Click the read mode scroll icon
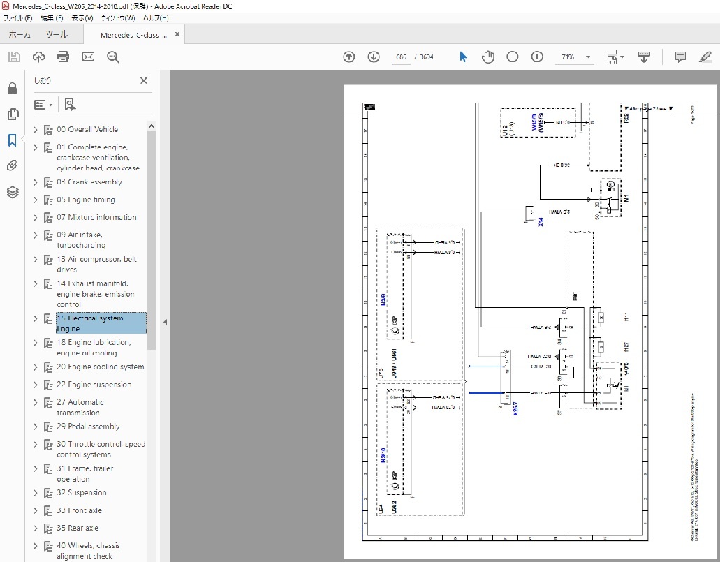Viewport: 720px width, 562px height. tap(644, 57)
